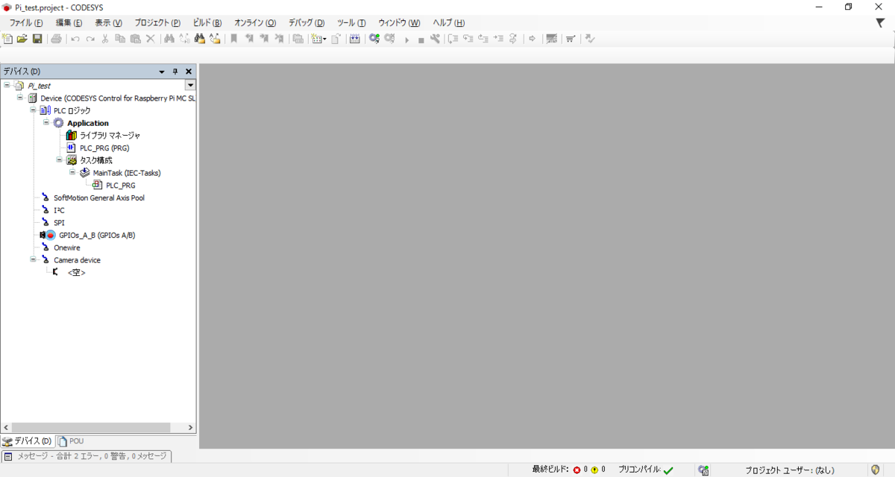This screenshot has height=477, width=895.
Task: Click the Logout gear icon
Action: pos(389,39)
